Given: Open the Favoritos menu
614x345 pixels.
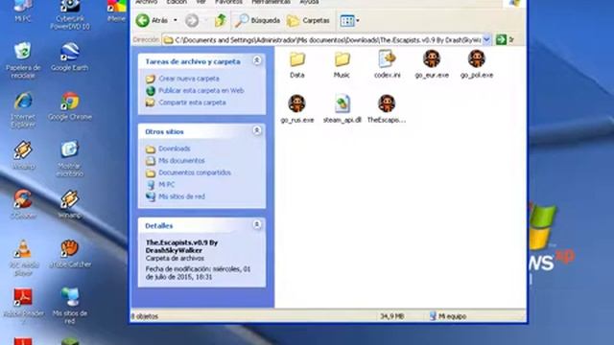Looking at the screenshot, I should (x=228, y=2).
